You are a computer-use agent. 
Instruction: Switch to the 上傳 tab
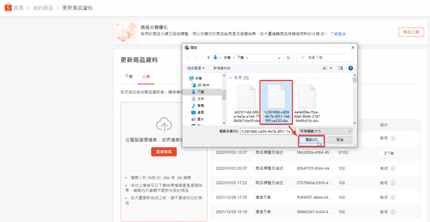[146, 76]
